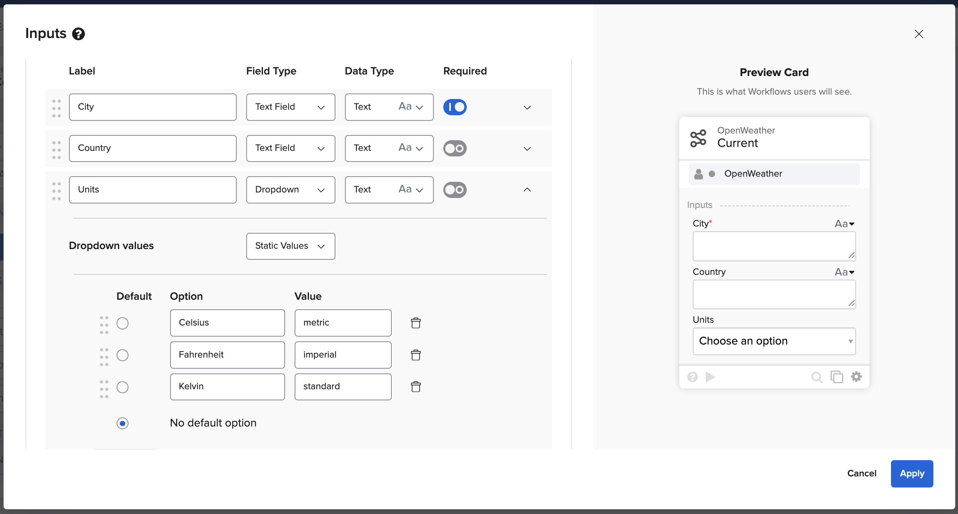The width and height of the screenshot is (958, 514).
Task: Open the Static Values dropdown
Action: tap(290, 246)
